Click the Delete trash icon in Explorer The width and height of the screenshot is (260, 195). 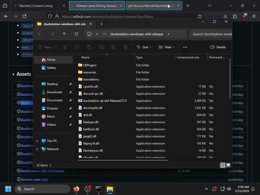point(126,47)
